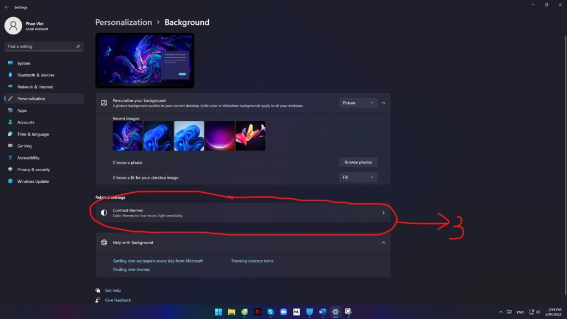
Task: Open Getting new wallpapers every day link
Action: [x=158, y=261]
